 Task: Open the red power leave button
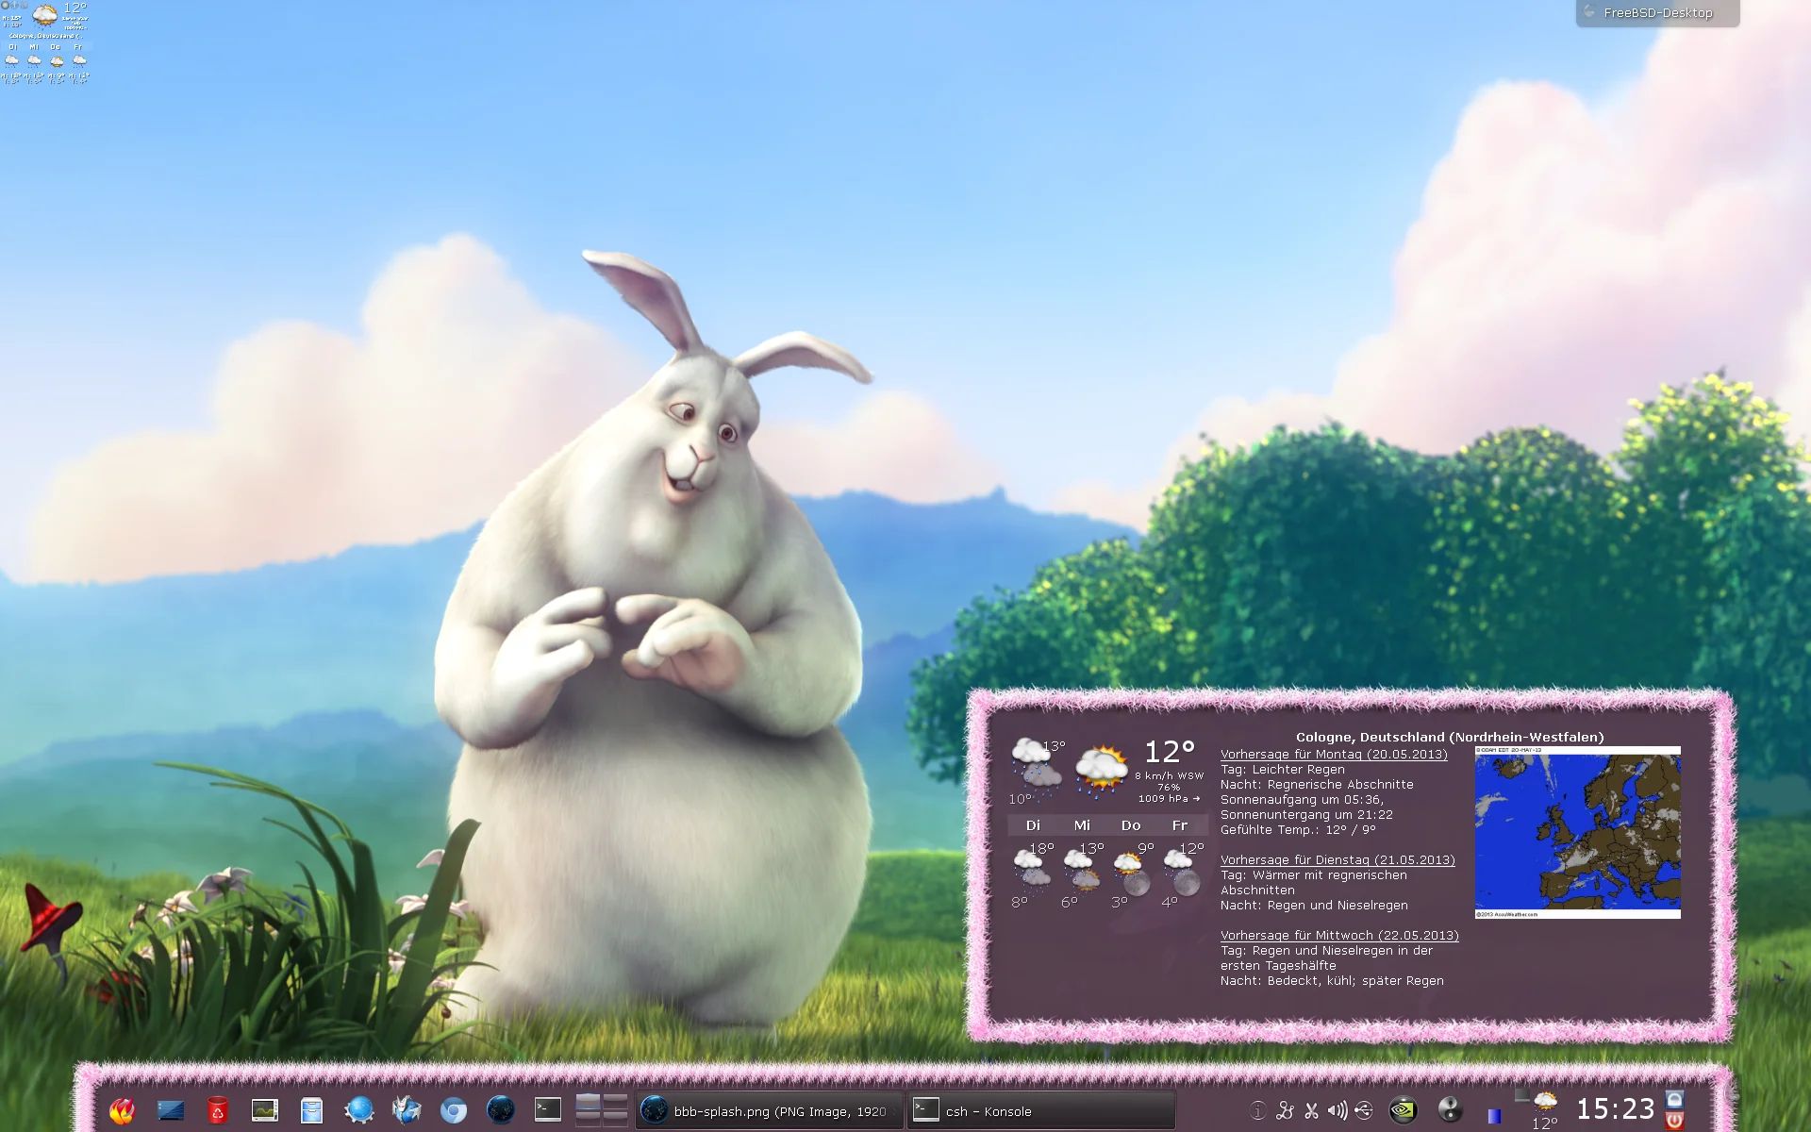point(1675,1120)
